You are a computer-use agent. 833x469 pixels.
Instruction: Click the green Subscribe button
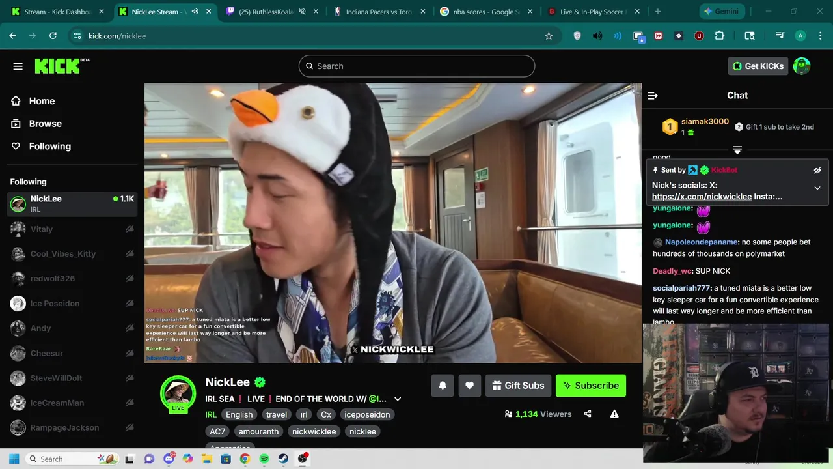[x=591, y=386]
